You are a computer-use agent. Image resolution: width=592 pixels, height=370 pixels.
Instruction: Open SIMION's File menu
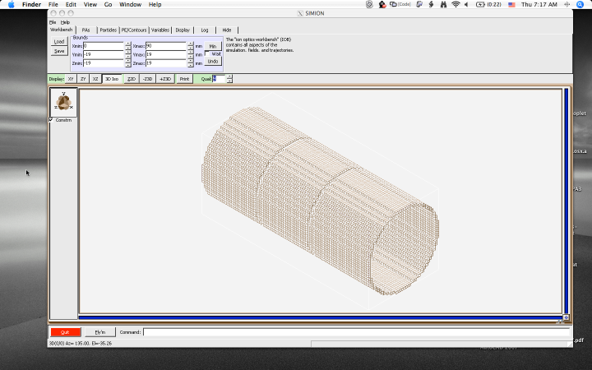click(x=53, y=22)
